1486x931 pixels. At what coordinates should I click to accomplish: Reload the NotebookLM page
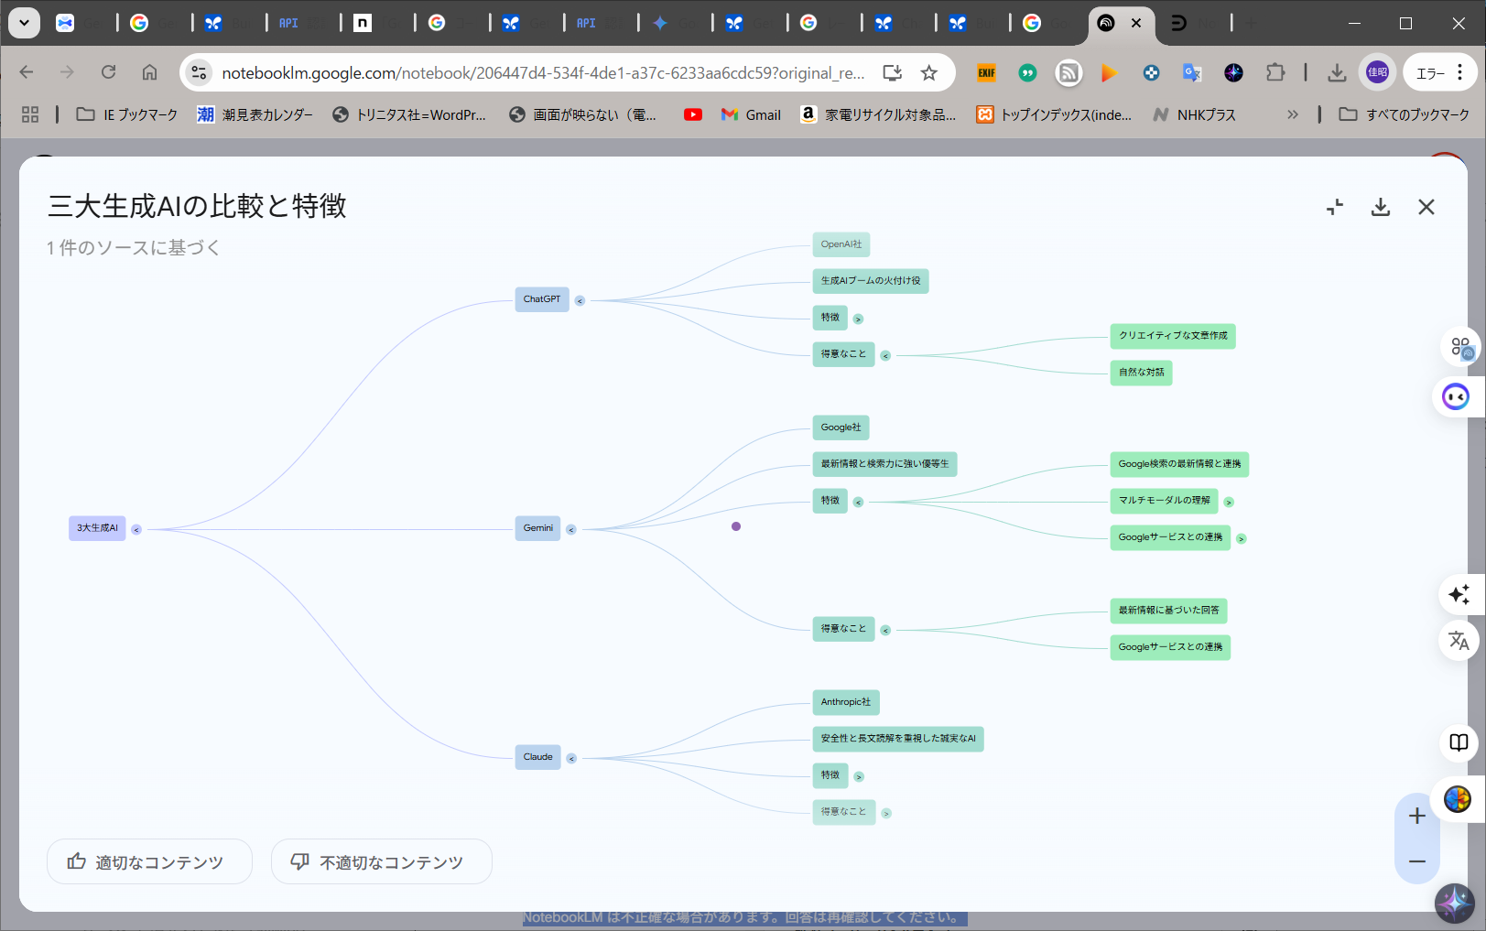click(108, 72)
